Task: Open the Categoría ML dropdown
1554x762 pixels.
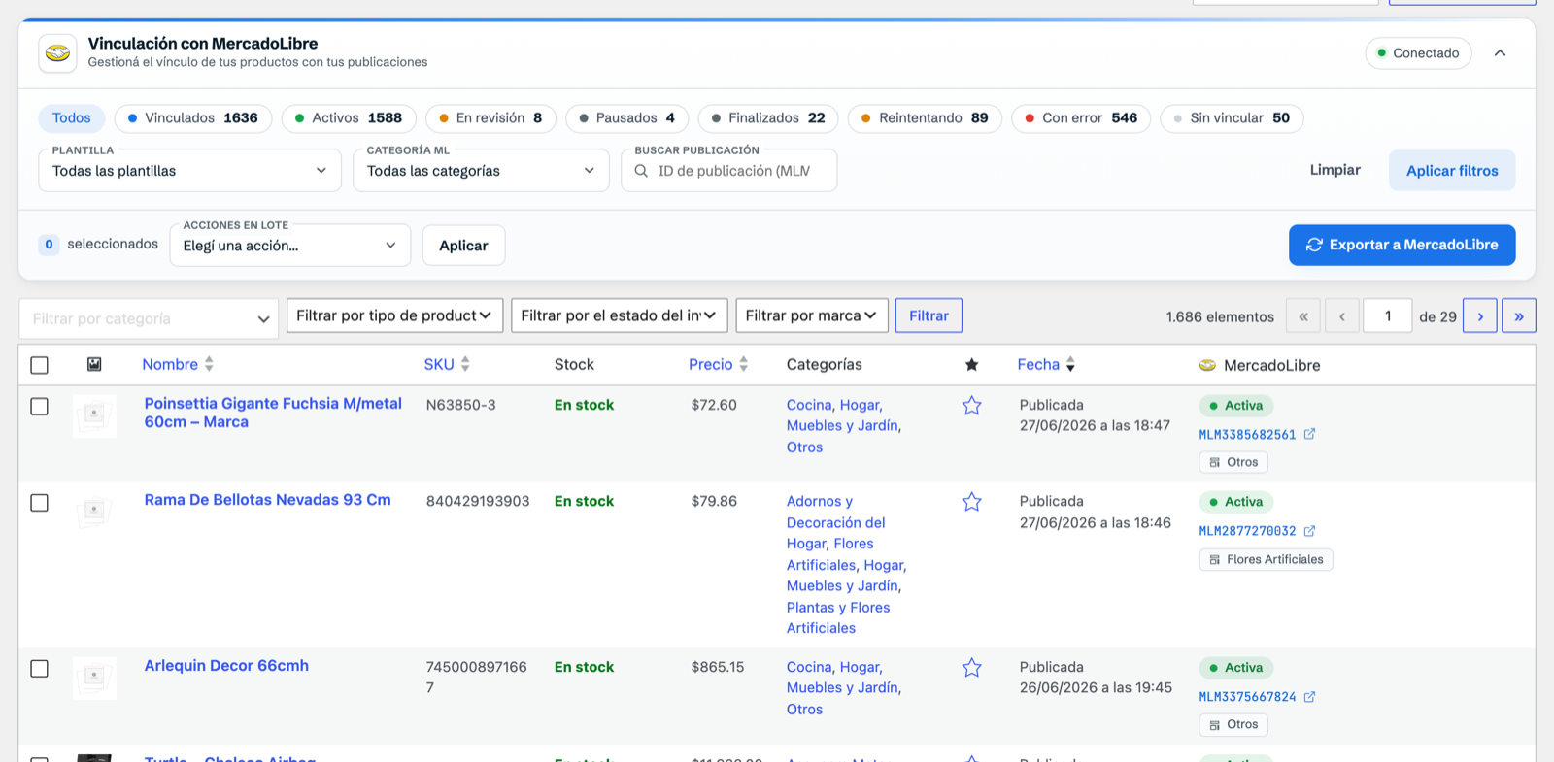Action: coord(481,171)
